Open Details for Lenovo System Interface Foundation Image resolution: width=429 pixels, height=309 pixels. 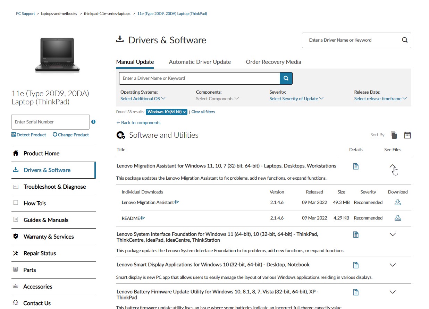click(355, 234)
